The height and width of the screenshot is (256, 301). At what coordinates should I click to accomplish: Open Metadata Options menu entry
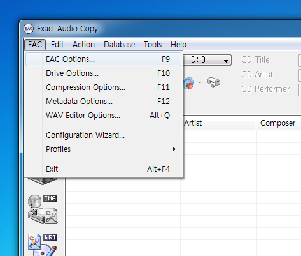click(x=103, y=102)
